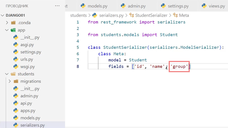The image size is (228, 128).
Task: Select serializers.py in the file tree
Action: (32, 125)
